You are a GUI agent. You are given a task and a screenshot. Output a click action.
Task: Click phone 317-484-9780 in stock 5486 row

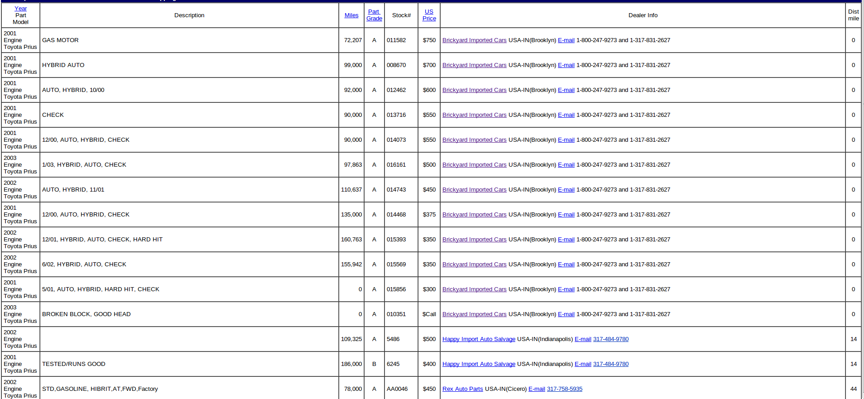[x=611, y=339]
